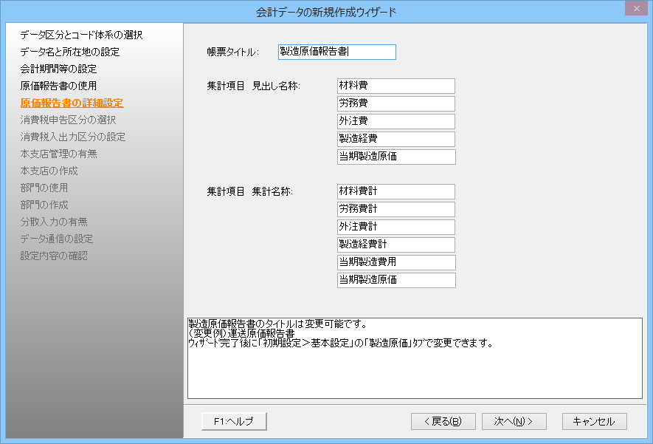Click the 帳票タイトル input field

pyautogui.click(x=336, y=52)
